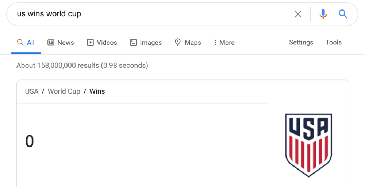
Task: Select USA in the answer breadcrumb
Action: click(32, 91)
